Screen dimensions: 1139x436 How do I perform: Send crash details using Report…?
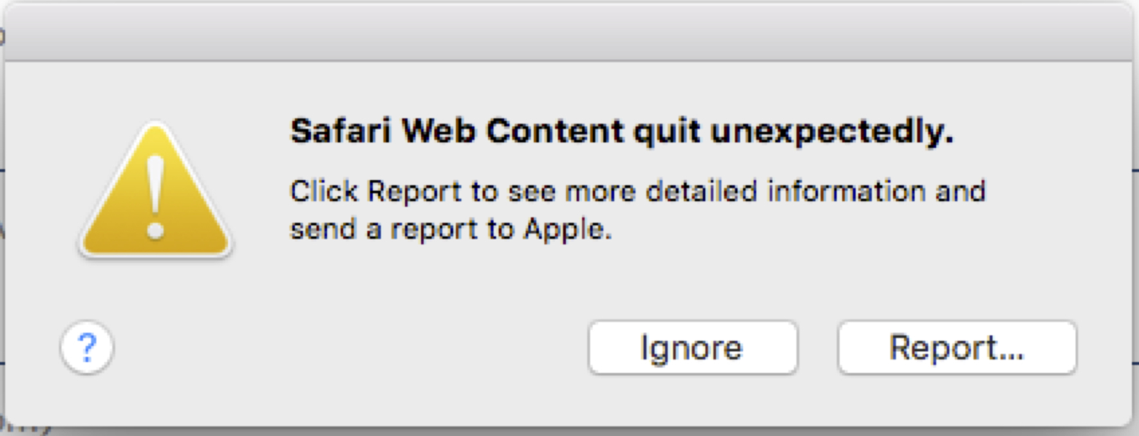coord(957,348)
